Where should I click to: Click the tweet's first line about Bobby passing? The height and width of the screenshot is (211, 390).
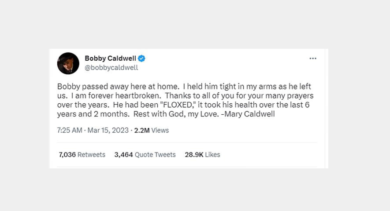click(184, 87)
